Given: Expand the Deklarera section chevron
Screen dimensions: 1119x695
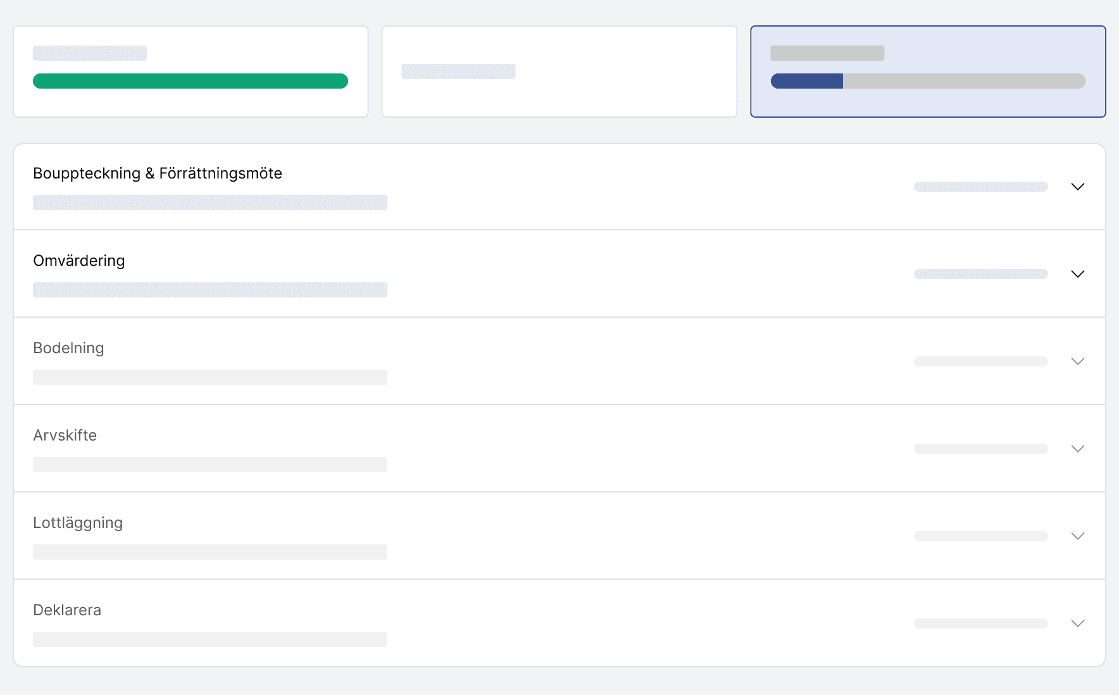Looking at the screenshot, I should 1077,623.
